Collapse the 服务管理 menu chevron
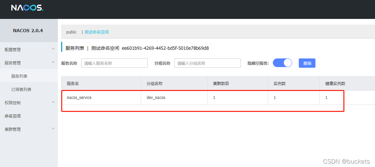Screen dimensions: 375x167 (53, 62)
